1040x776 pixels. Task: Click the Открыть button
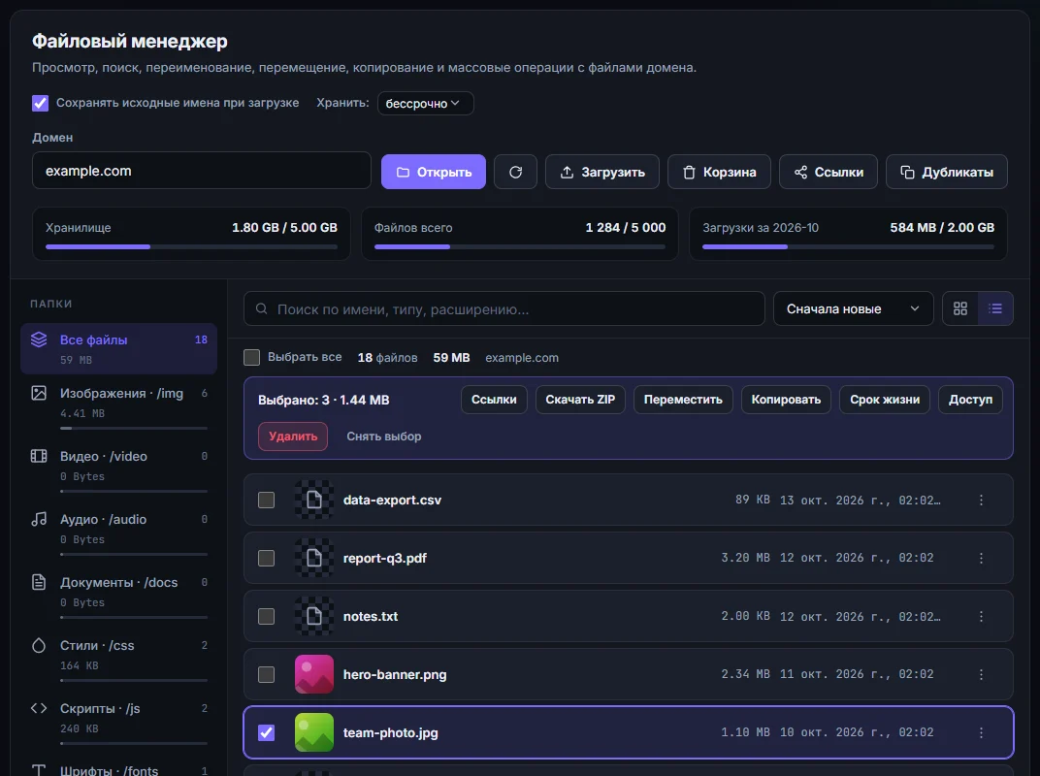click(434, 172)
